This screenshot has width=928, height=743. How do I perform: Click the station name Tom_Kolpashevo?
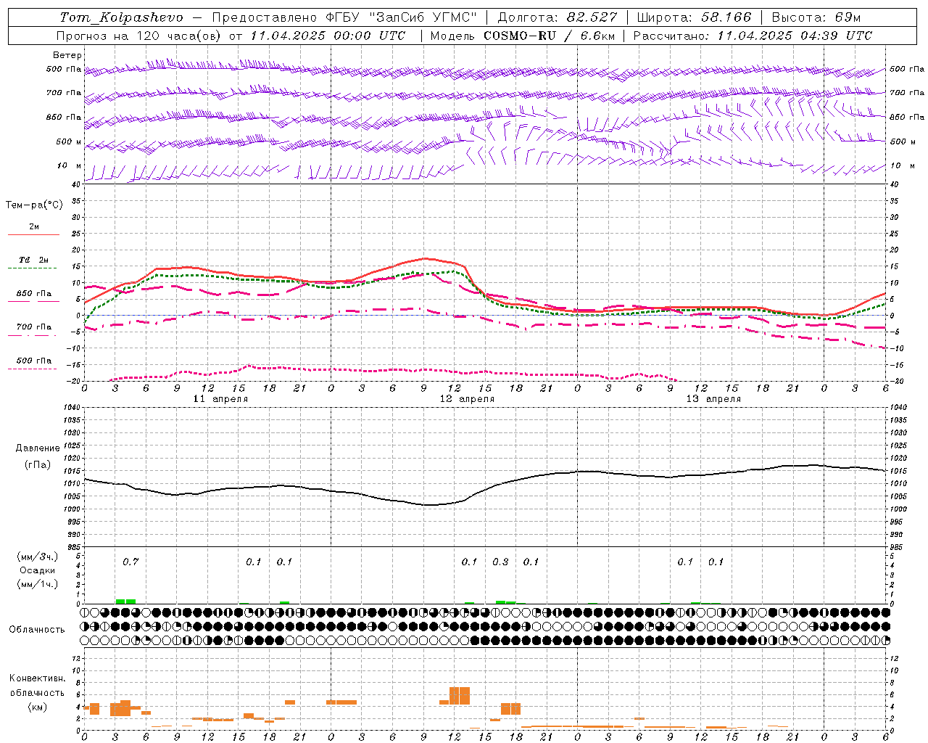point(121,17)
